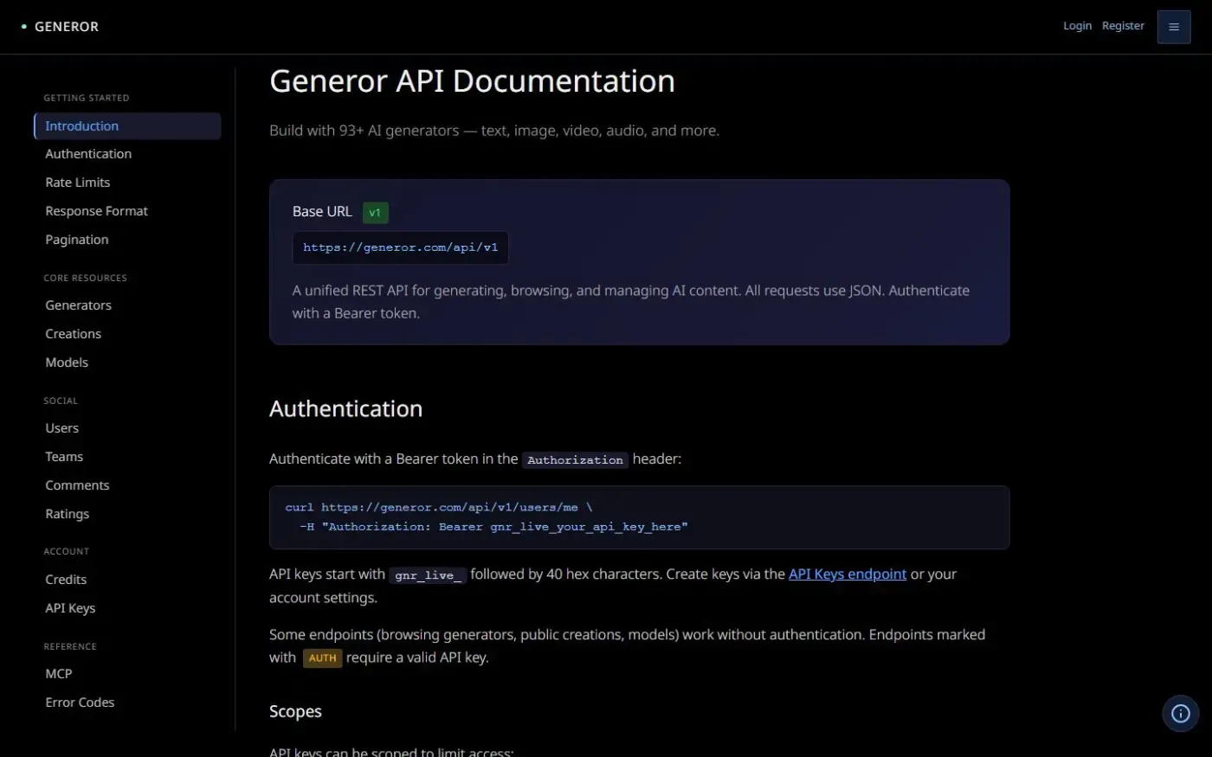
Task: Click the GETTING STARTED sidebar heading
Action: coord(87,98)
